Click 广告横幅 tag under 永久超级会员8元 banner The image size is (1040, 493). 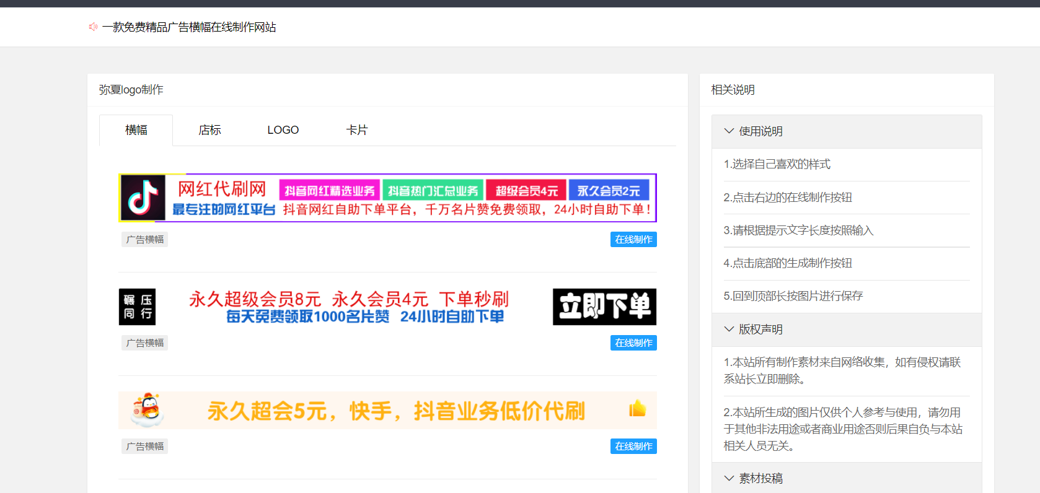click(145, 343)
